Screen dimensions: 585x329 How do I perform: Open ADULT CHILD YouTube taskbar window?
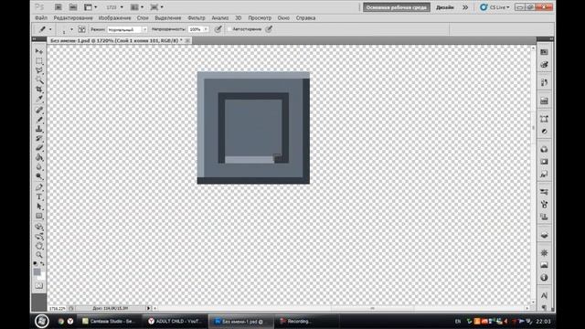[175, 321]
